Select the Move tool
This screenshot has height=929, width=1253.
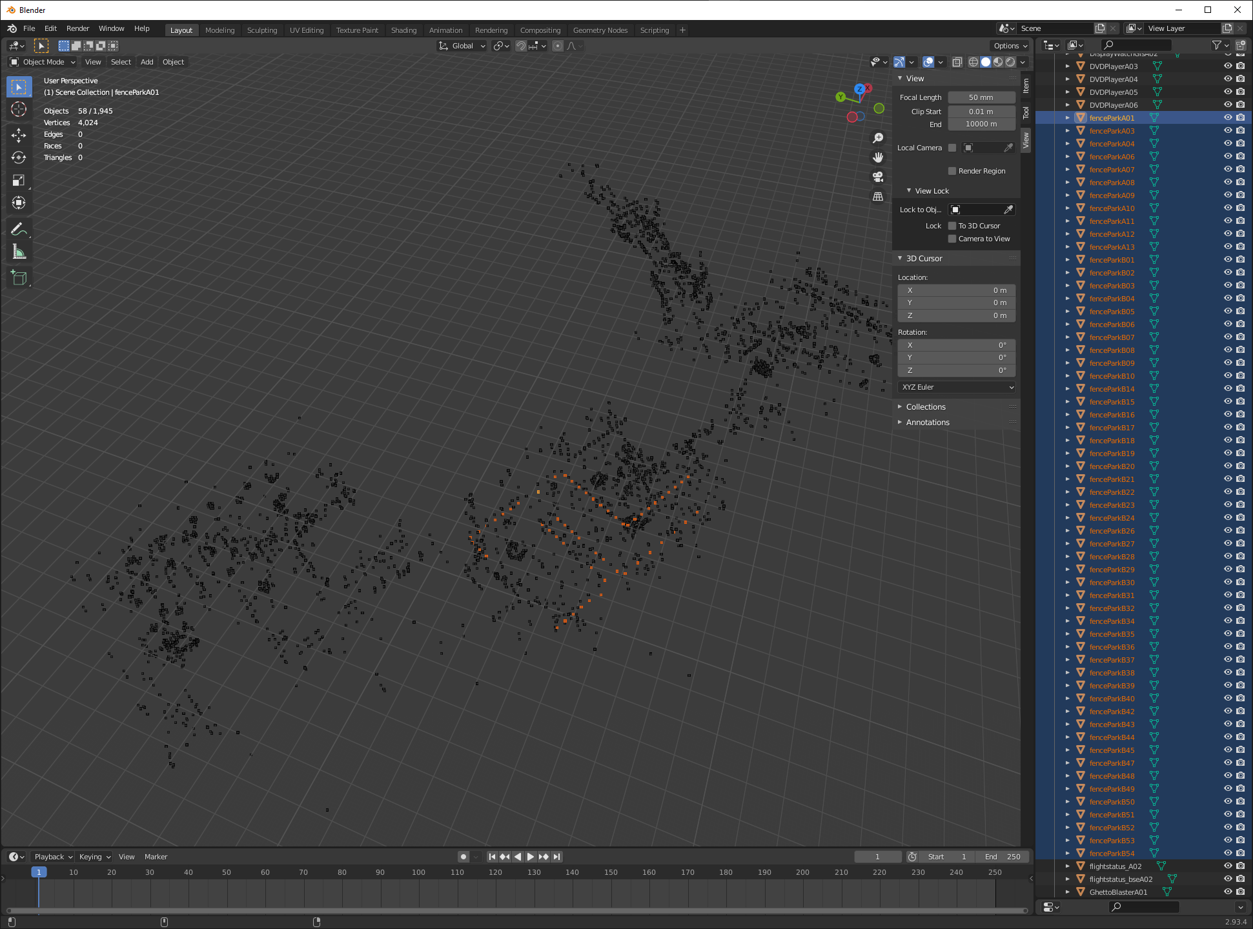pyautogui.click(x=19, y=135)
